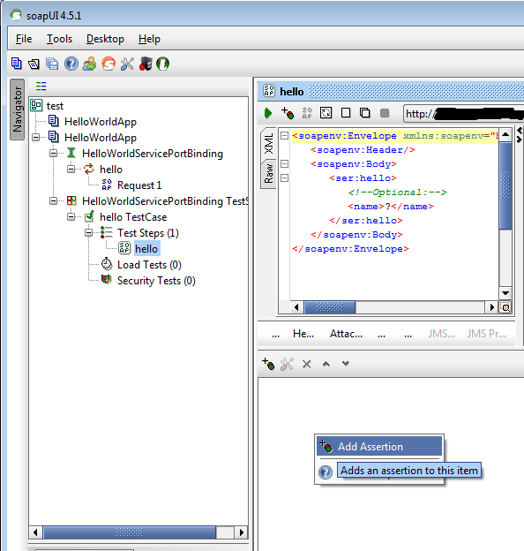
Task: Fold the ser:hello XML element
Action: click(284, 177)
